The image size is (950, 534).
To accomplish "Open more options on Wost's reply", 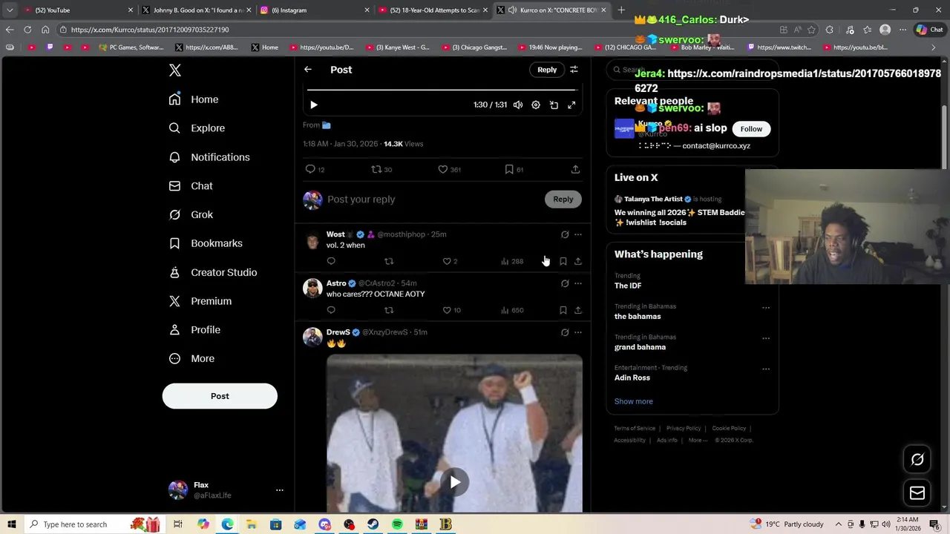I will tap(578, 234).
